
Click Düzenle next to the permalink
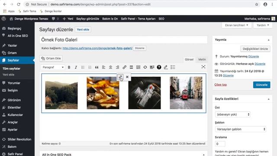(139, 48)
